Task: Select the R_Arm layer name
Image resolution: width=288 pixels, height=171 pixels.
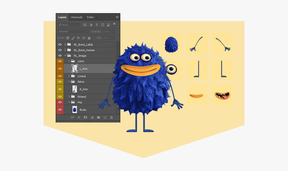Action: click(84, 89)
